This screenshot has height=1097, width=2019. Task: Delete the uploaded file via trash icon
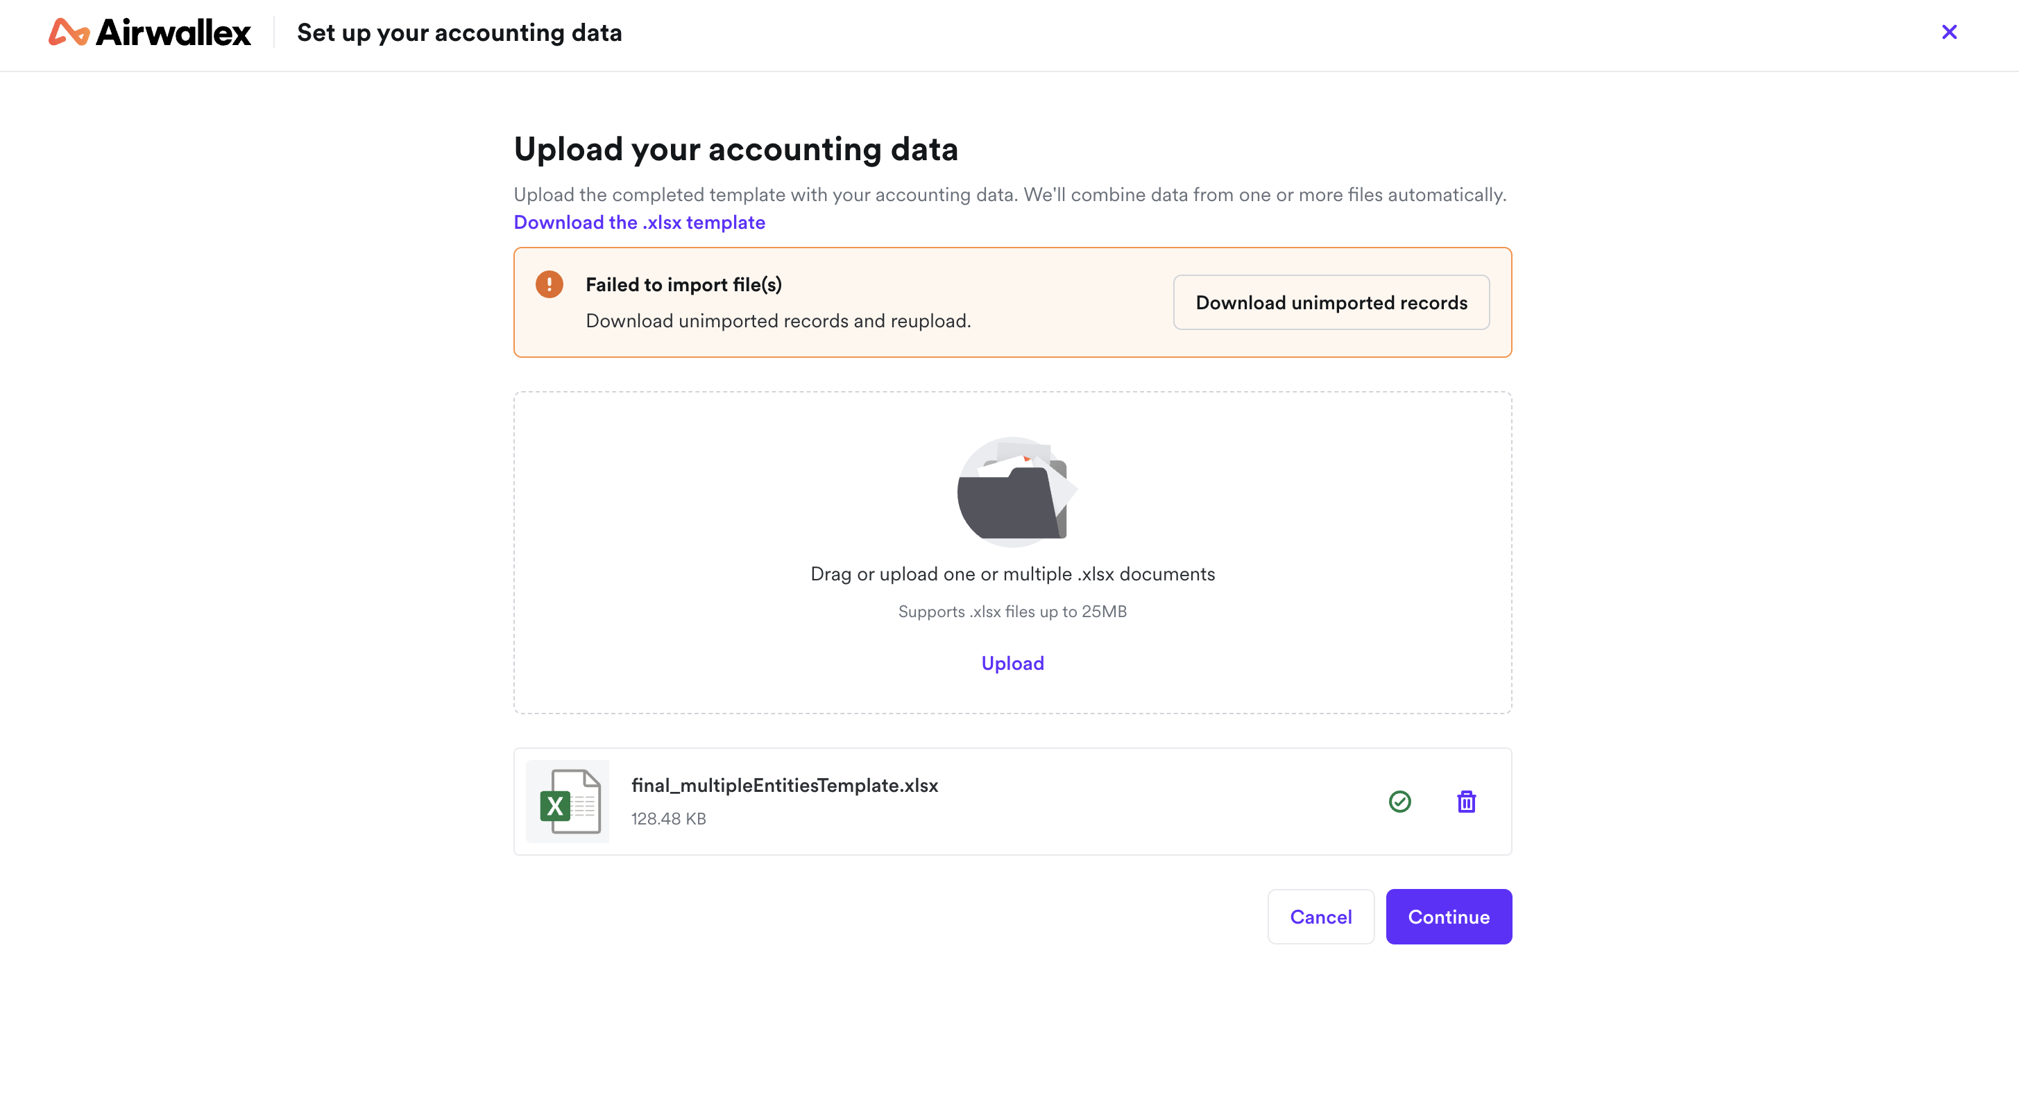1467,801
